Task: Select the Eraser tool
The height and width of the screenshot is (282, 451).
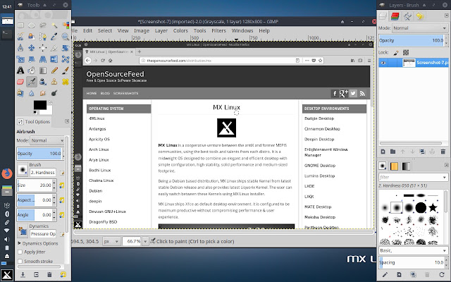Action: 20,82
